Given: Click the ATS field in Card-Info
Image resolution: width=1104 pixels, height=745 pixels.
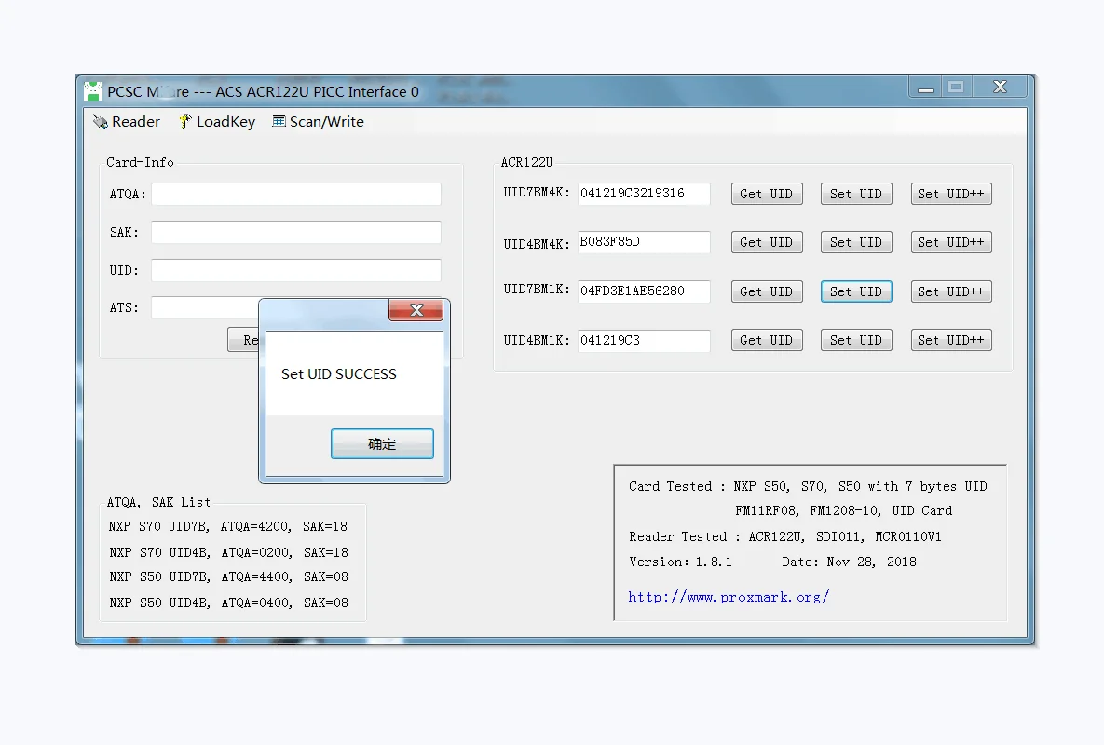Looking at the screenshot, I should [x=206, y=307].
